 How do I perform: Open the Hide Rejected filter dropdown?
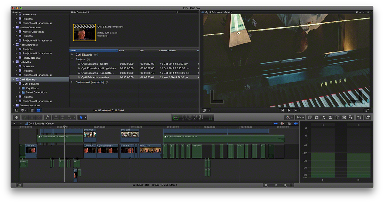80,12
